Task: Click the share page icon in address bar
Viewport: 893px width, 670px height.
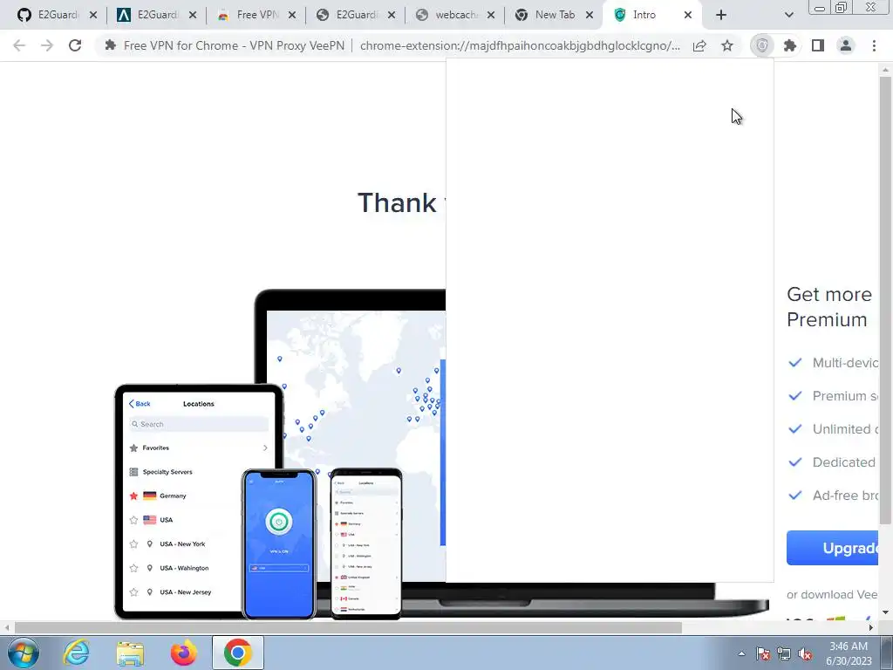Action: [699, 45]
